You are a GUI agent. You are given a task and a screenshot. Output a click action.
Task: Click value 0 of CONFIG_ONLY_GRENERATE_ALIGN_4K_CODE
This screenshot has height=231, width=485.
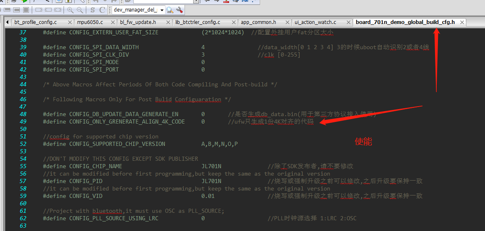tap(203, 121)
